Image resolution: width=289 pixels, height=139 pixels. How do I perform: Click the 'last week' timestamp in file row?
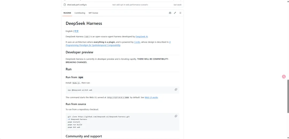[x=177, y=5]
